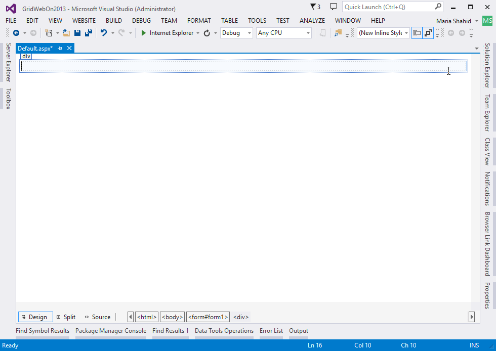Open the Solution Explorer side tab
This screenshot has width=496, height=351.
[x=487, y=65]
